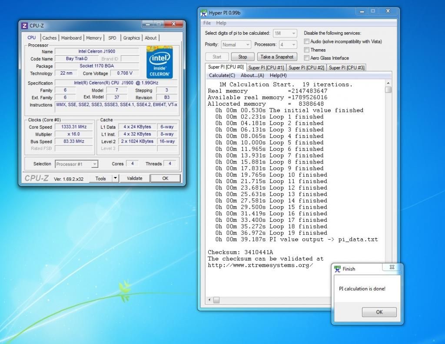This screenshot has width=445, height=344.
Task: Enable the Audio service disable checkbox
Action: coord(306,41)
